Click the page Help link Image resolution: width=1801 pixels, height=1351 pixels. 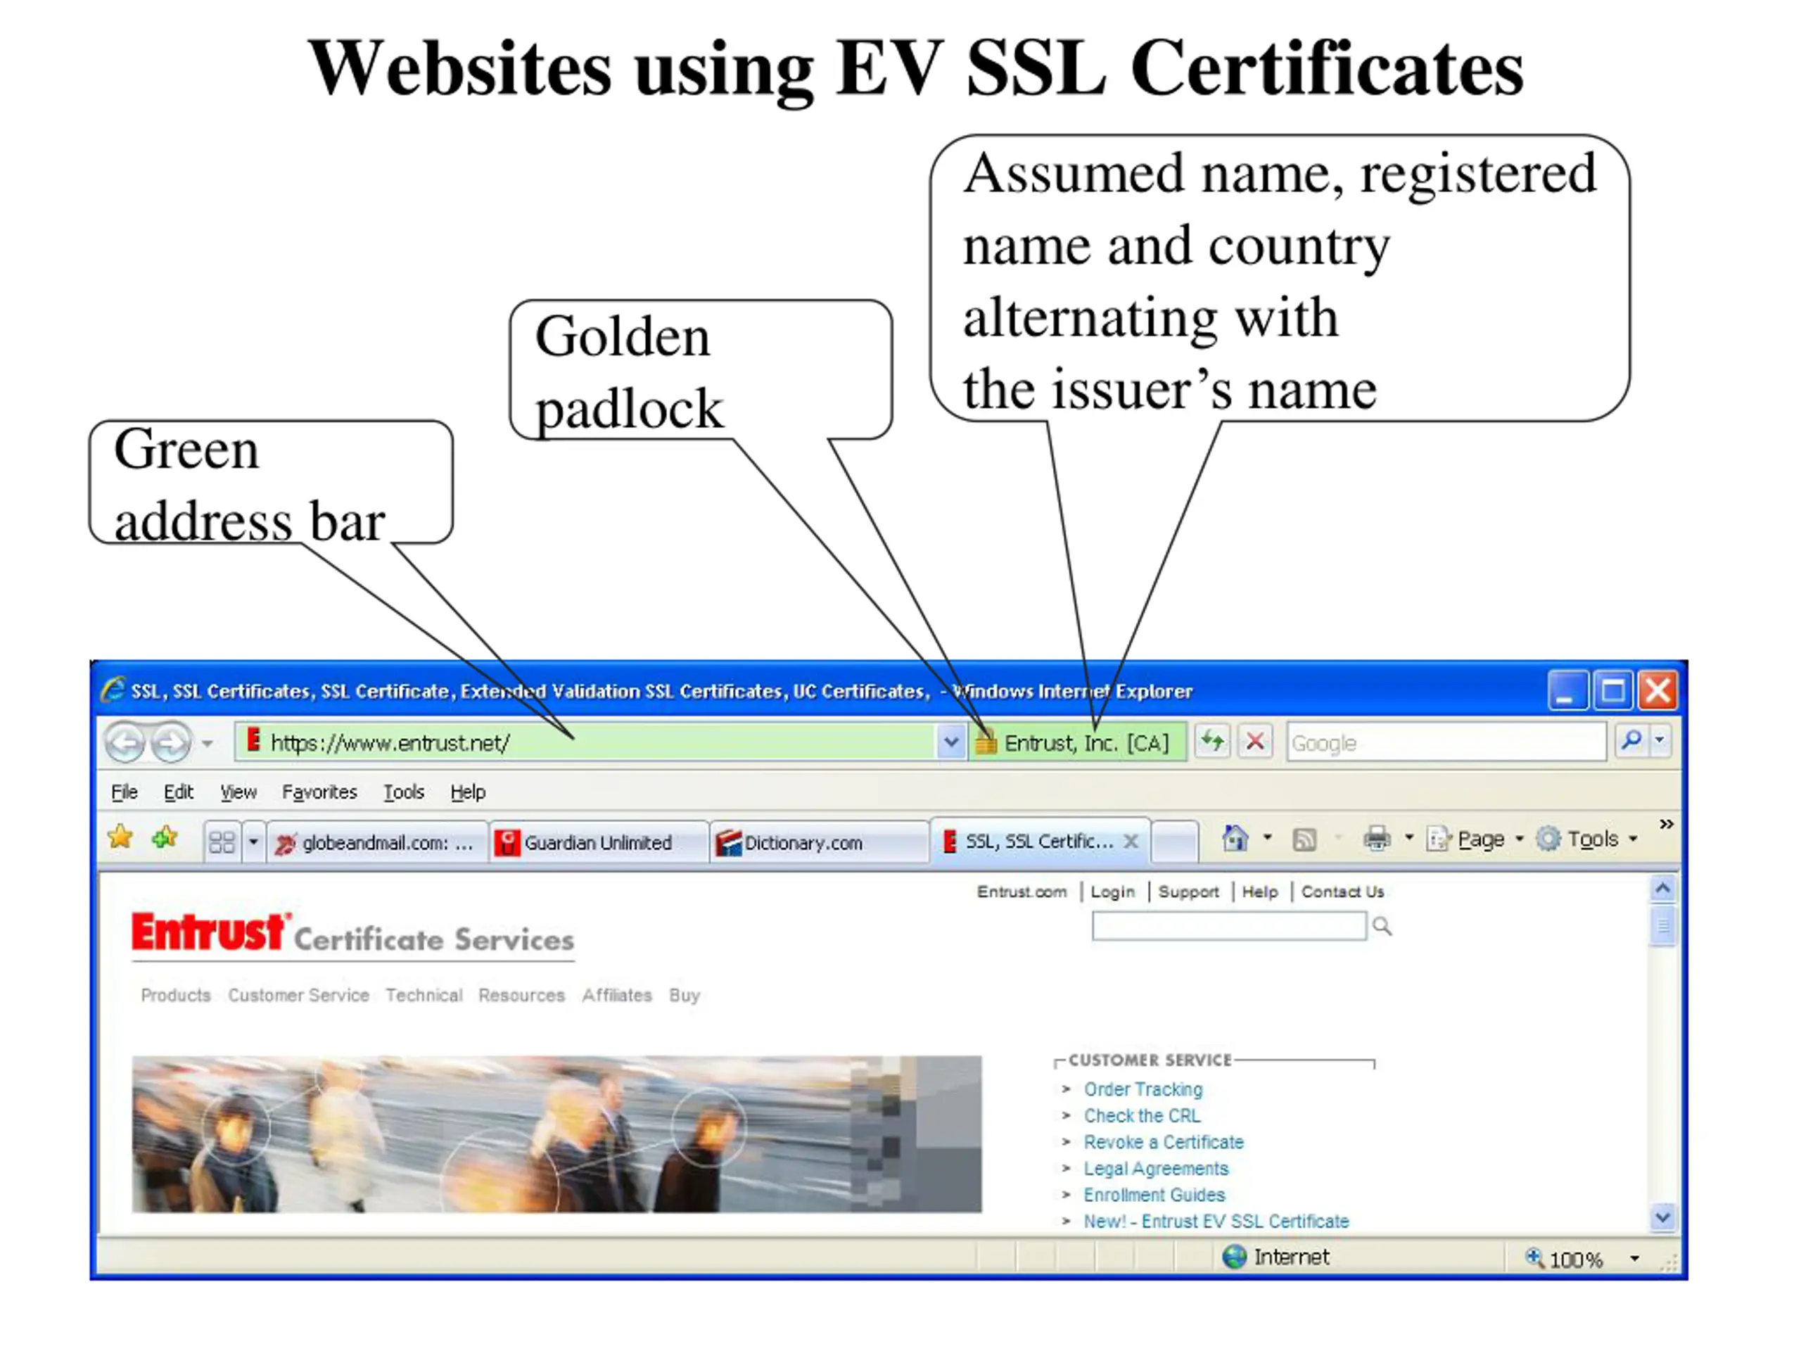[x=1259, y=892]
